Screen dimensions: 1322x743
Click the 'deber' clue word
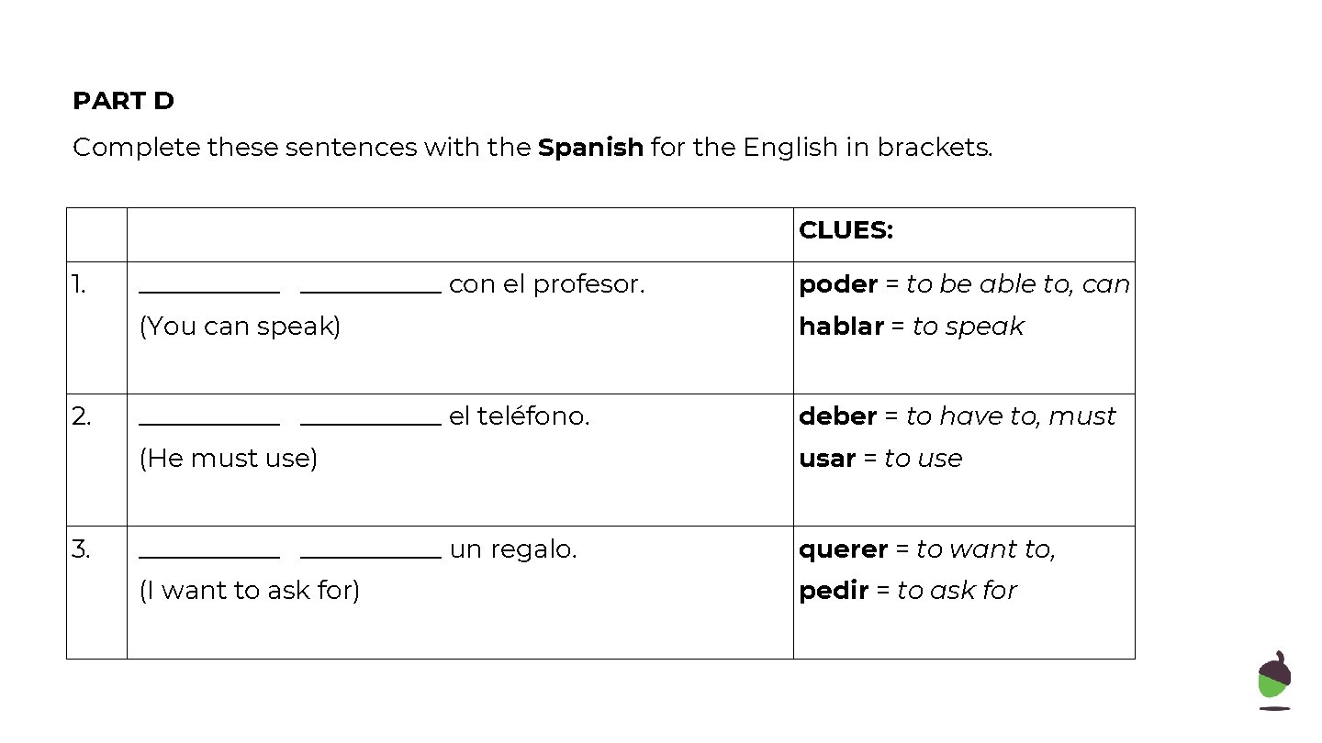pyautogui.click(x=838, y=416)
